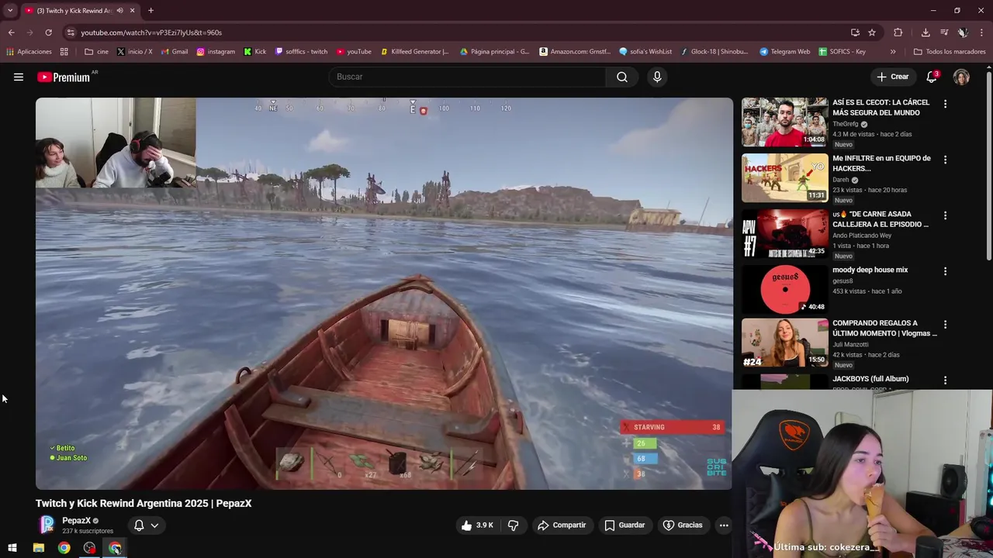Reload the current page
Viewport: 993px width, 558px height.
pos(48,33)
